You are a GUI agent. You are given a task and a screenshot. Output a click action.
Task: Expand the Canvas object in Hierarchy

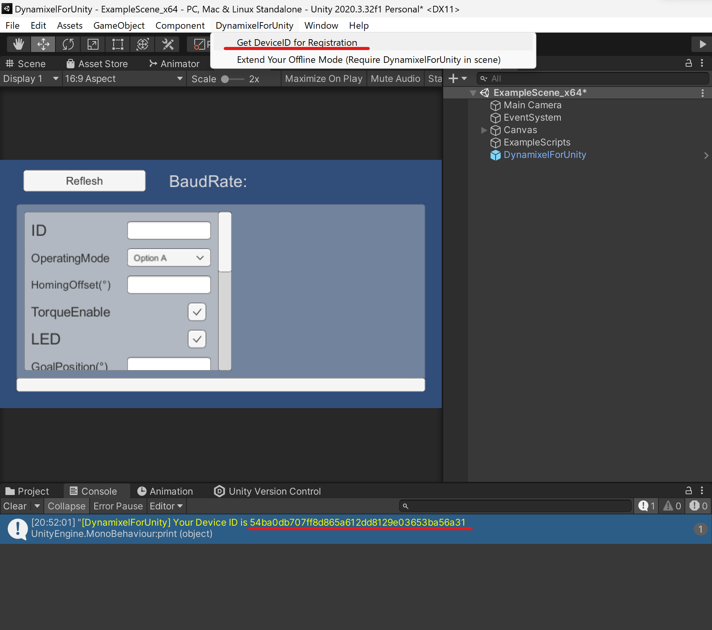click(484, 130)
